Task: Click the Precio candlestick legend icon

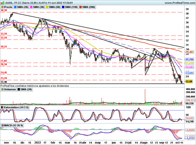Action: pos(2,6)
